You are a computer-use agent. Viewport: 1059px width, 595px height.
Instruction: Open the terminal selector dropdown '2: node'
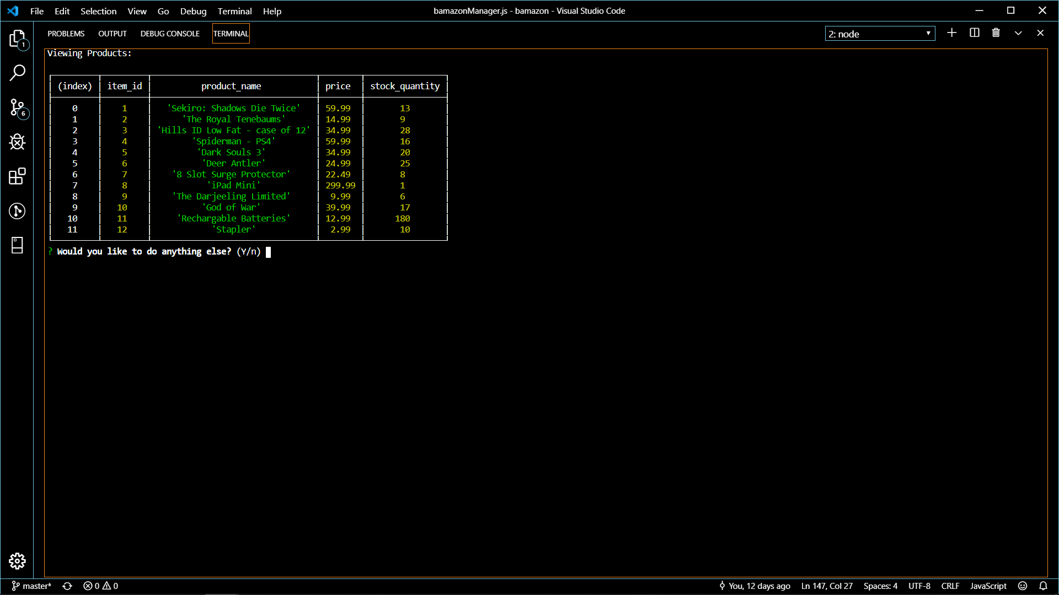(880, 34)
